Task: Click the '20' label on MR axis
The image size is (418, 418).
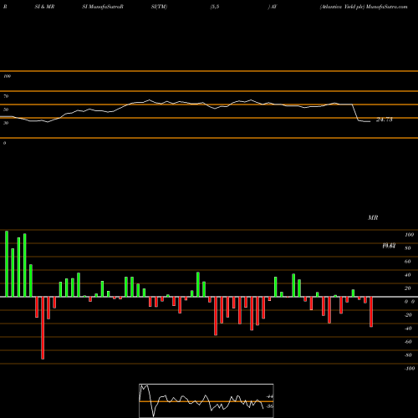Action: [408, 288]
